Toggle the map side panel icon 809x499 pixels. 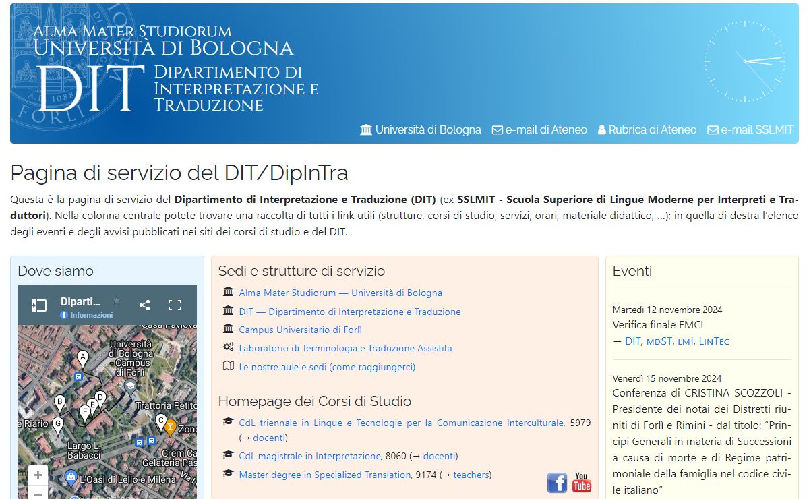coord(39,305)
